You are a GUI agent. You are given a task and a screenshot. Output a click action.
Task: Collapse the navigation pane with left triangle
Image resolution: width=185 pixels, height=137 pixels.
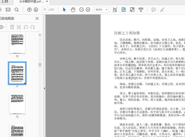44,88
